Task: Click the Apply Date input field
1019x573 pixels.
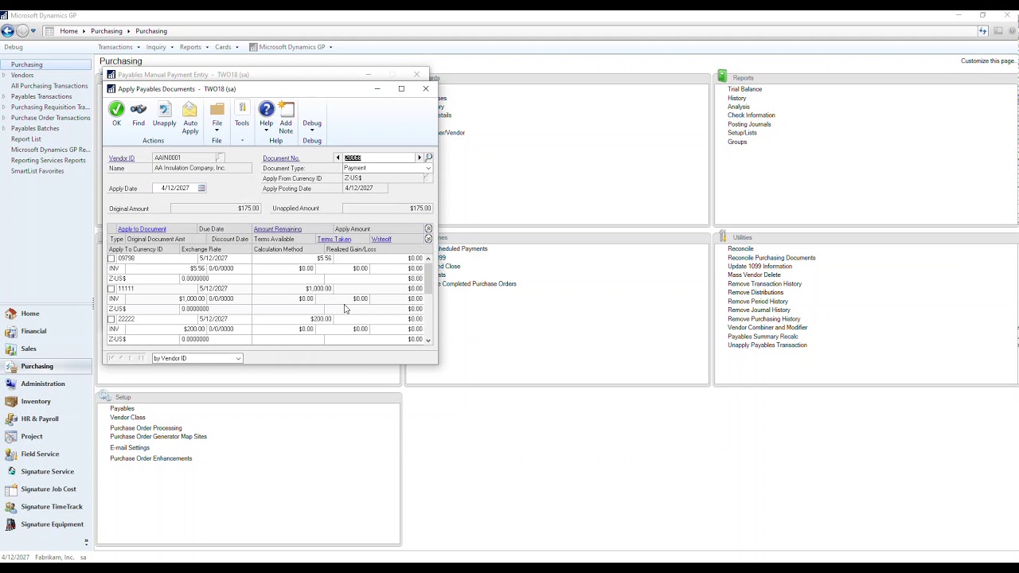Action: 174,189
